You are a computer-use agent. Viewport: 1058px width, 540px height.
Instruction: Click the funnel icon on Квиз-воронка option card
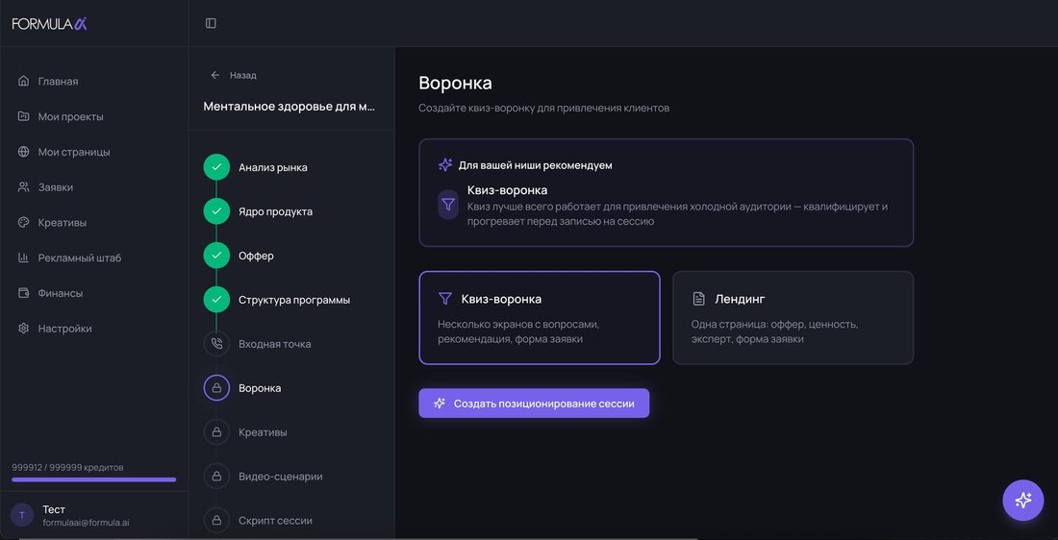(444, 299)
